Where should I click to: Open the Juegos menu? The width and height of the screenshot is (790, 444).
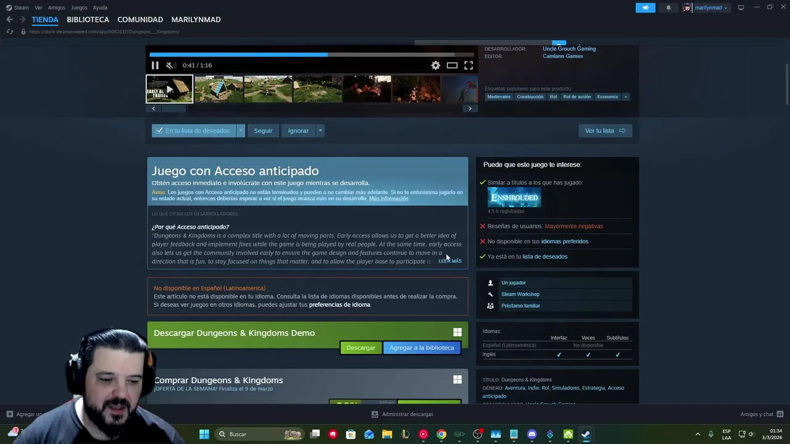[79, 7]
